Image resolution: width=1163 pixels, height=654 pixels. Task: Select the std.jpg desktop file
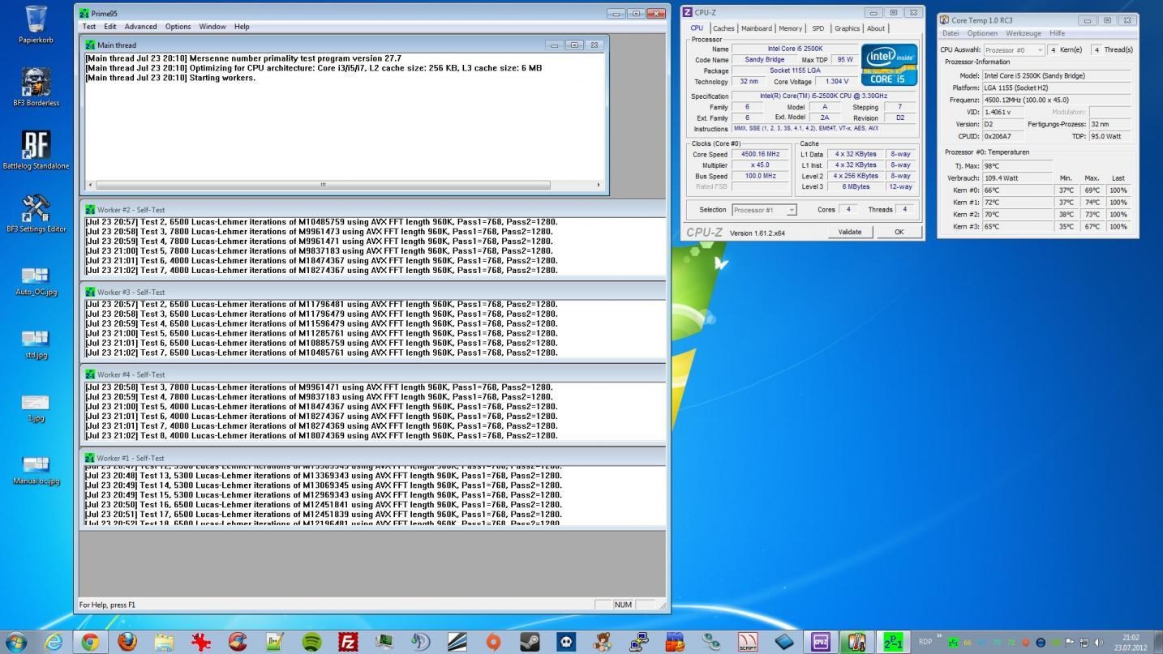click(x=36, y=344)
